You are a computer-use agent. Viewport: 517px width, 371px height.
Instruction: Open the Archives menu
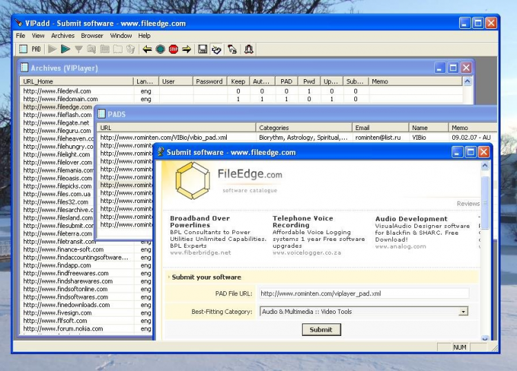63,36
